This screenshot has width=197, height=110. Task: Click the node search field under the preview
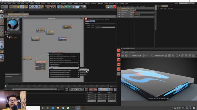coord(14,32)
